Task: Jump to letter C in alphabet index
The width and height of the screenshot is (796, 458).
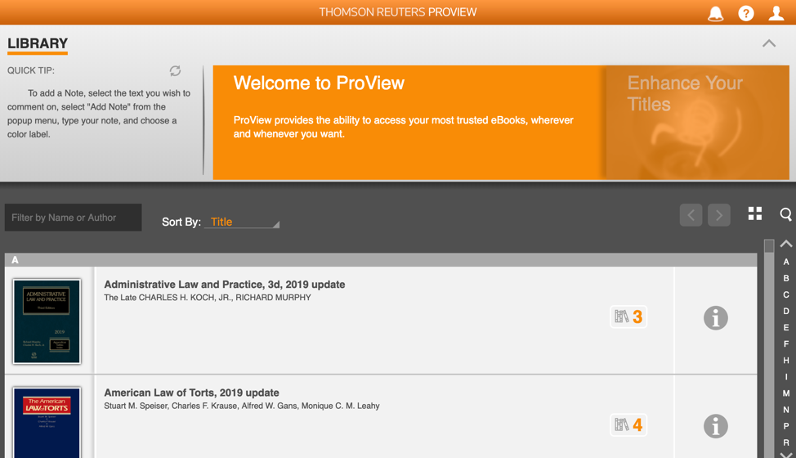Action: [785, 294]
